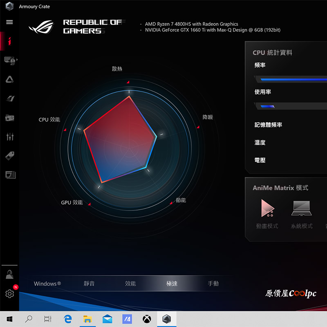Image resolution: width=327 pixels, height=327 pixels.
Task: Open Settings gear icon
Action: pos(9,293)
